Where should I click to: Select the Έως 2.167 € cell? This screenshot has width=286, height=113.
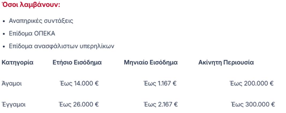click(160, 104)
